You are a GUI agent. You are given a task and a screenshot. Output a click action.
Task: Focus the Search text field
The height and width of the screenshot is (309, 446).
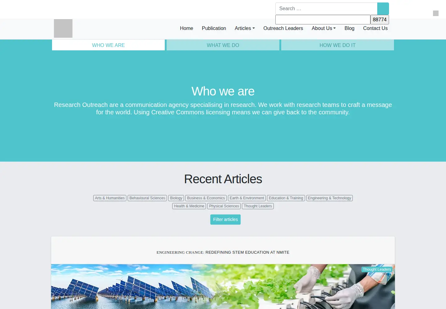tap(326, 9)
